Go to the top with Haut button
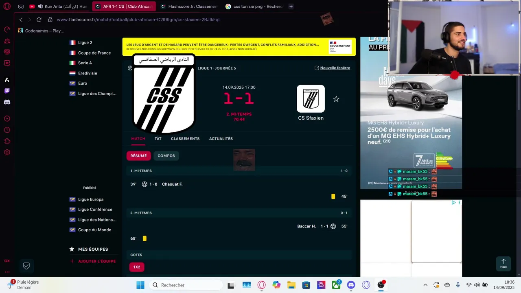 503,264
